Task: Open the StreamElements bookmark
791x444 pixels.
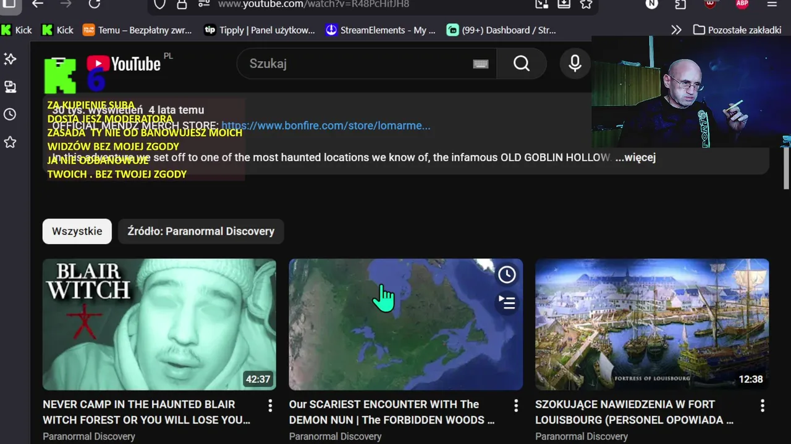Action: click(380, 30)
